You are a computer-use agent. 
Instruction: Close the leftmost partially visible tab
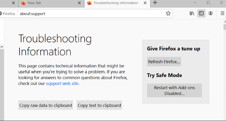(14, 3)
